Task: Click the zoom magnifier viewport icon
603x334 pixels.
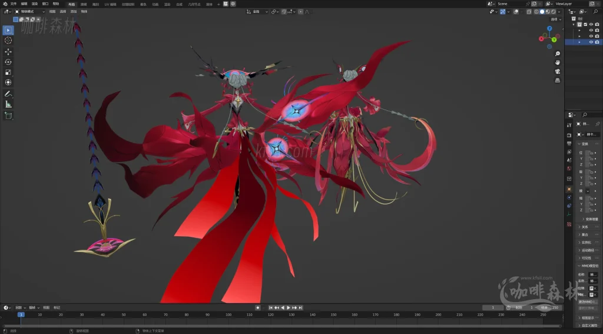Action: tap(558, 54)
